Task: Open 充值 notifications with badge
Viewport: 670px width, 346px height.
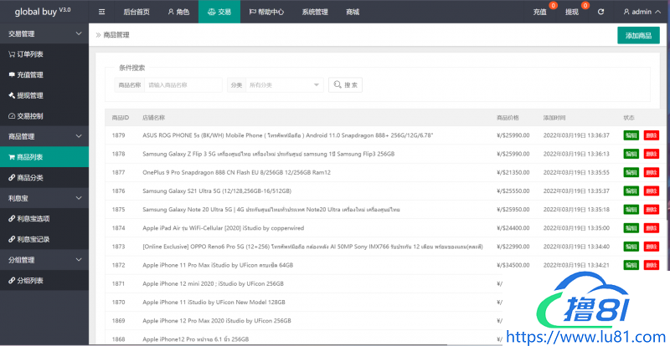Action: pyautogui.click(x=542, y=13)
